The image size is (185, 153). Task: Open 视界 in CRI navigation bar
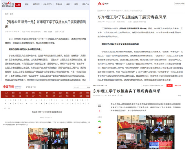pyautogui.click(x=68, y=4)
